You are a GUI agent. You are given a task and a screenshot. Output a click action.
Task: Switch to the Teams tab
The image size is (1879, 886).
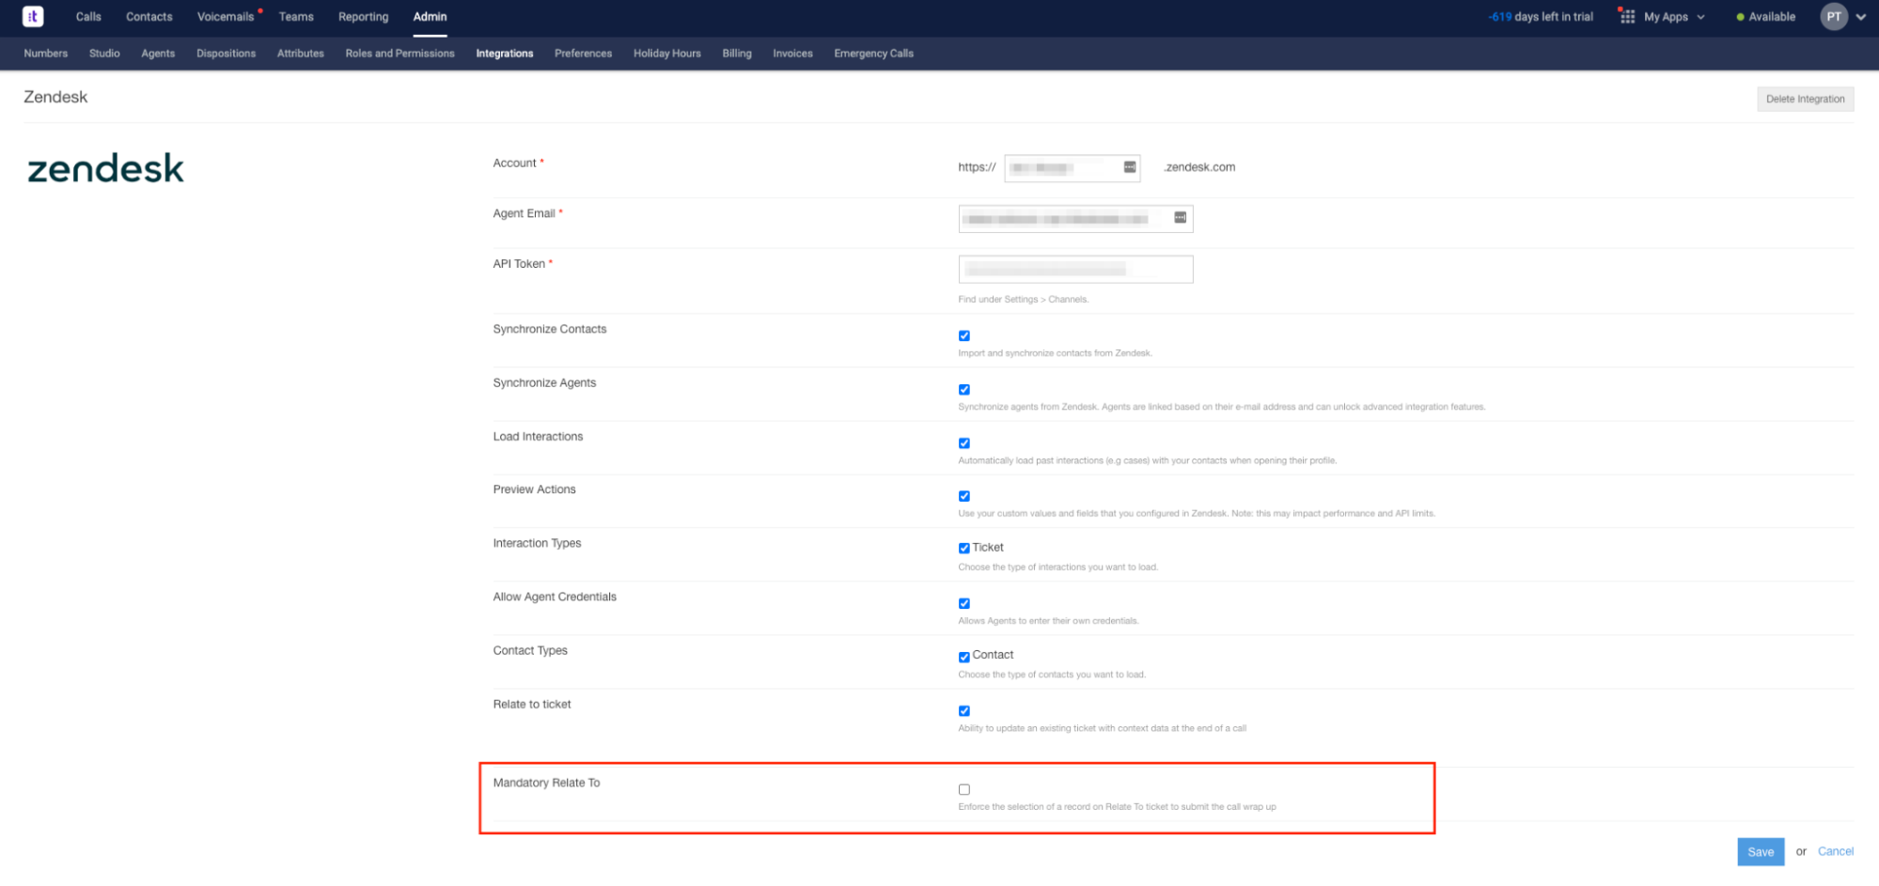(296, 17)
